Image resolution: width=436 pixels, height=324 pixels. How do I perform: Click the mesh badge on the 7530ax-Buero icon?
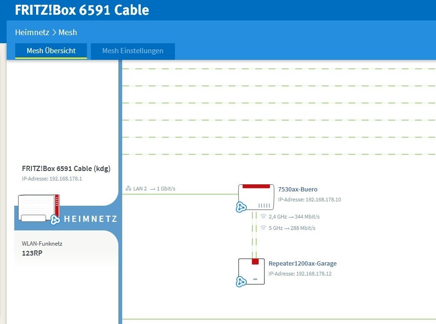pyautogui.click(x=241, y=207)
